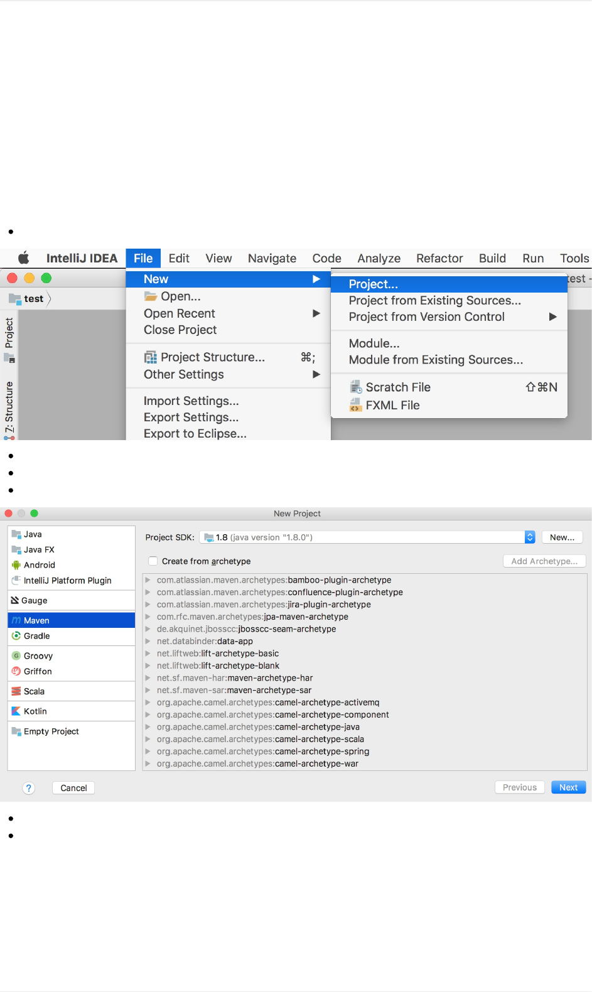
Task: Click the test breadcrumb label
Action: (x=34, y=299)
